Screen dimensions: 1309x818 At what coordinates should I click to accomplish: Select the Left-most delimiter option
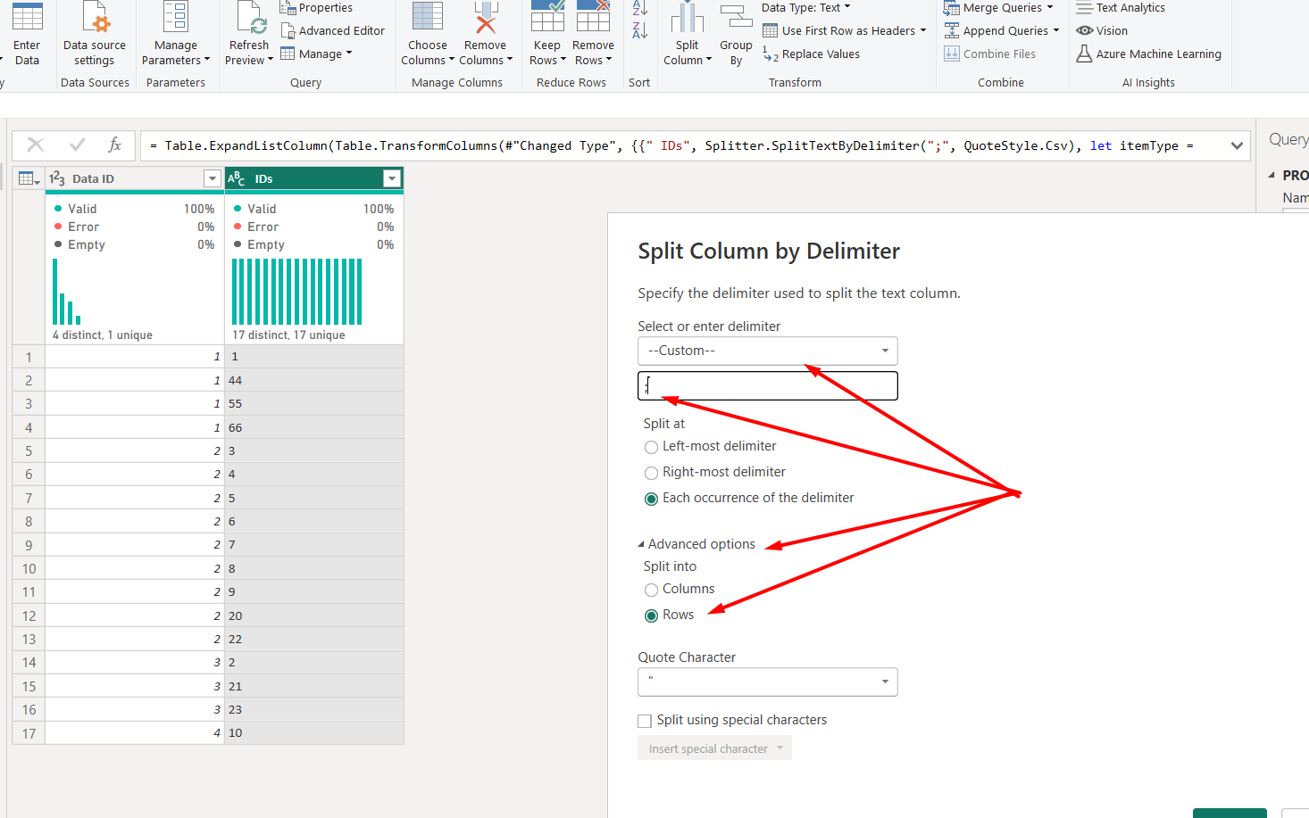(651, 447)
